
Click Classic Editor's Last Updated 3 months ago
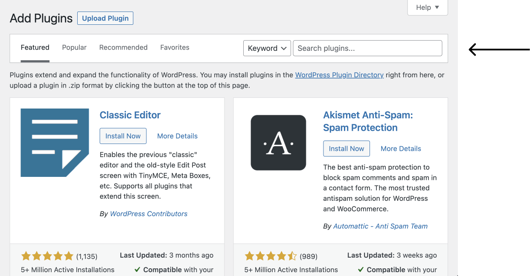(x=166, y=255)
